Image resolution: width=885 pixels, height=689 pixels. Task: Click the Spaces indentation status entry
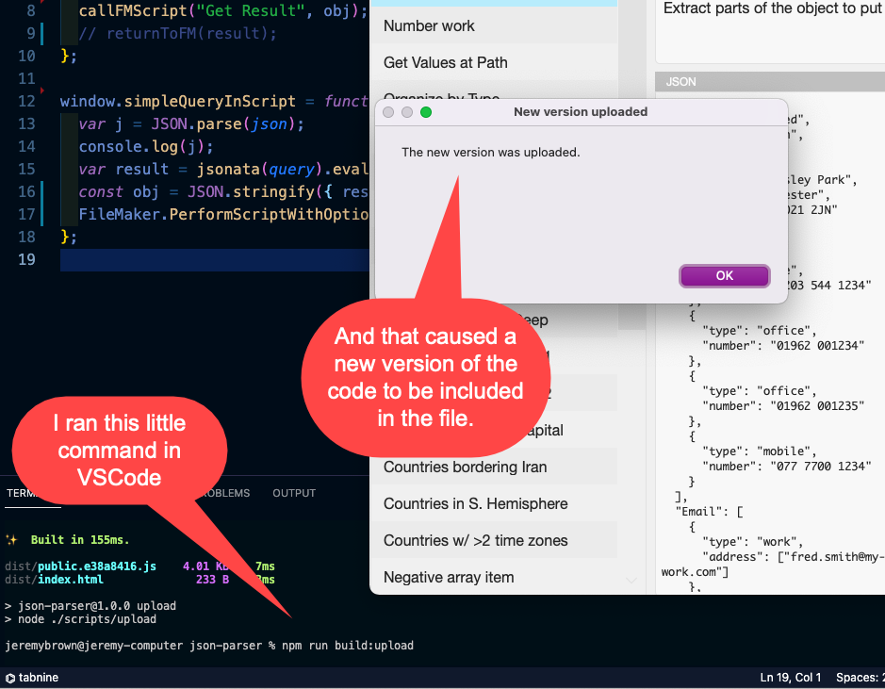[860, 678]
